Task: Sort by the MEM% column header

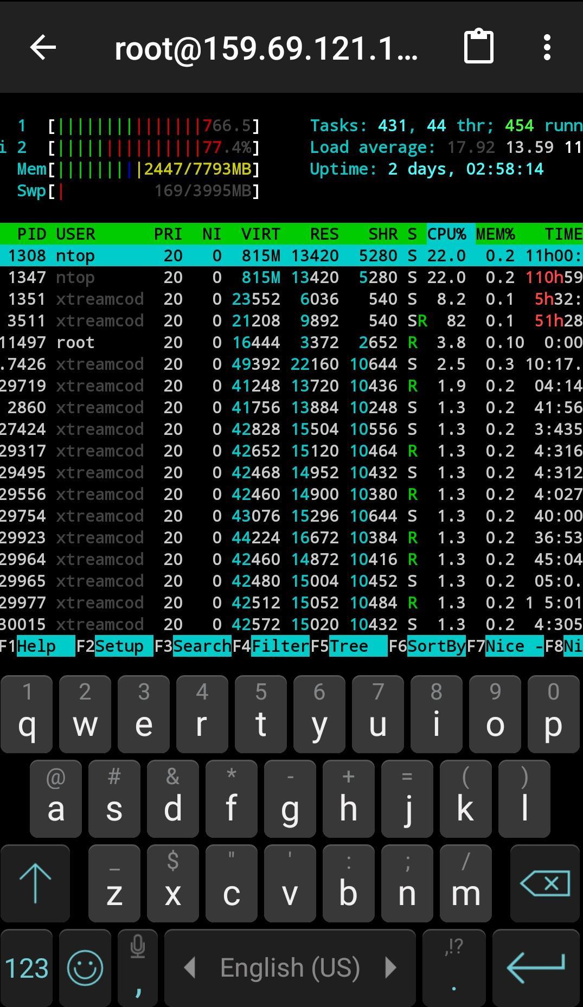Action: (x=495, y=234)
